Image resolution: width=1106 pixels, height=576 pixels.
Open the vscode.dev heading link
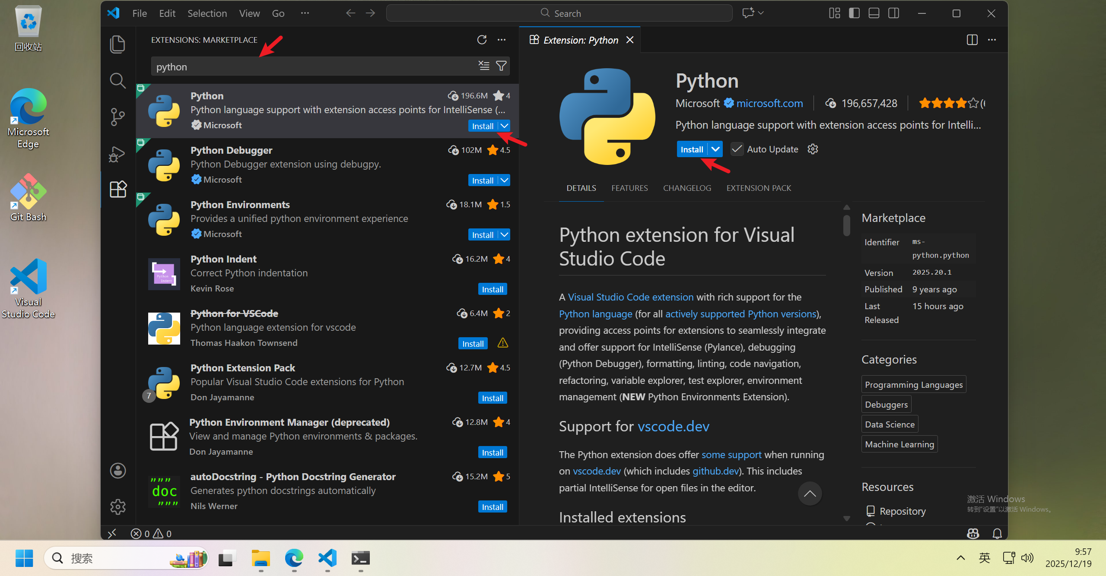[x=673, y=426]
